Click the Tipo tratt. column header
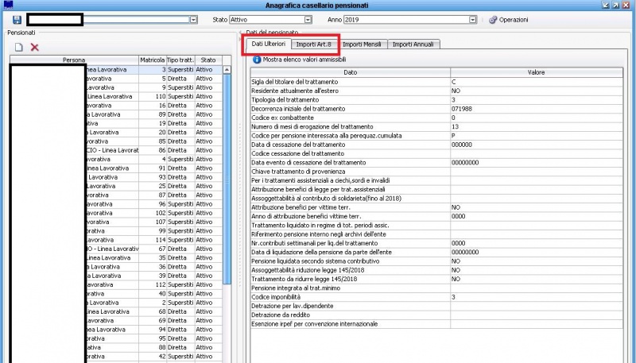This screenshot has height=363, width=636. [x=180, y=60]
